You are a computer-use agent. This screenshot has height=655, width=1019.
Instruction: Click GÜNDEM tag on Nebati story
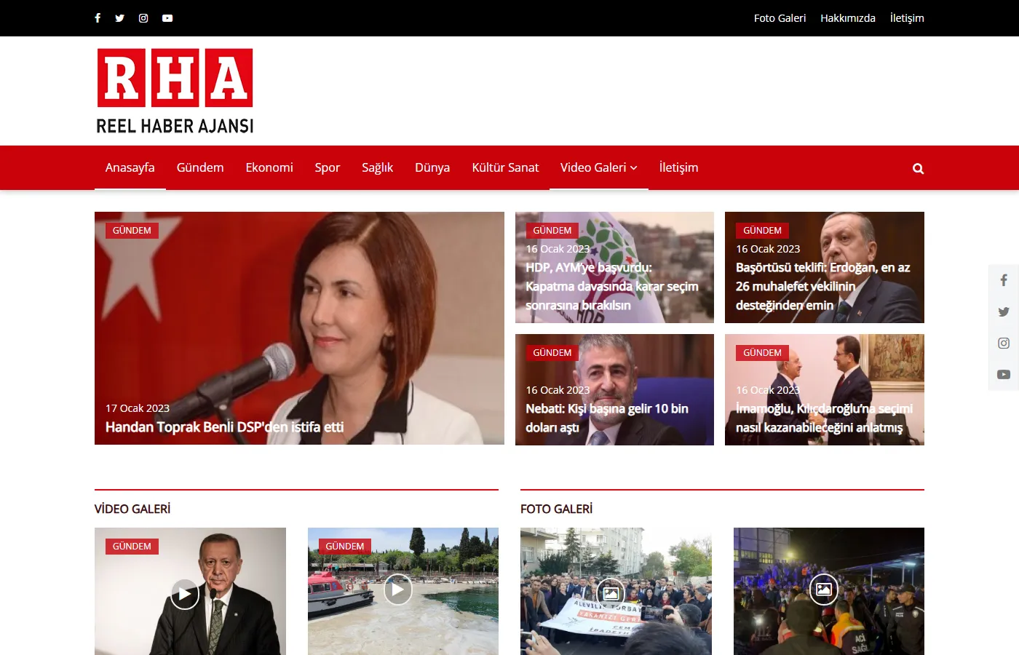click(x=552, y=353)
